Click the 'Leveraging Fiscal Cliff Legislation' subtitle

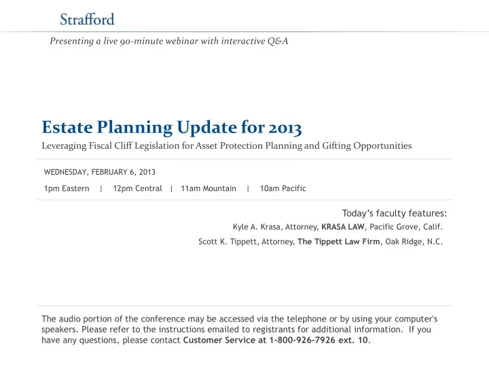click(x=227, y=145)
